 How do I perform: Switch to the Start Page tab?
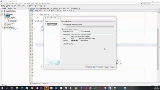click(x=32, y=8)
